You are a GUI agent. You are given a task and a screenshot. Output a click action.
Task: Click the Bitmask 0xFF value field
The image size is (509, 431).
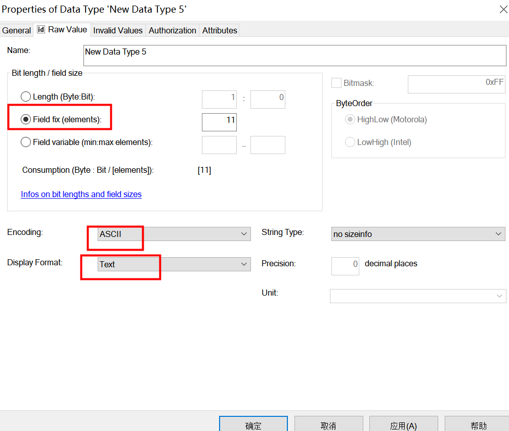[456, 84]
